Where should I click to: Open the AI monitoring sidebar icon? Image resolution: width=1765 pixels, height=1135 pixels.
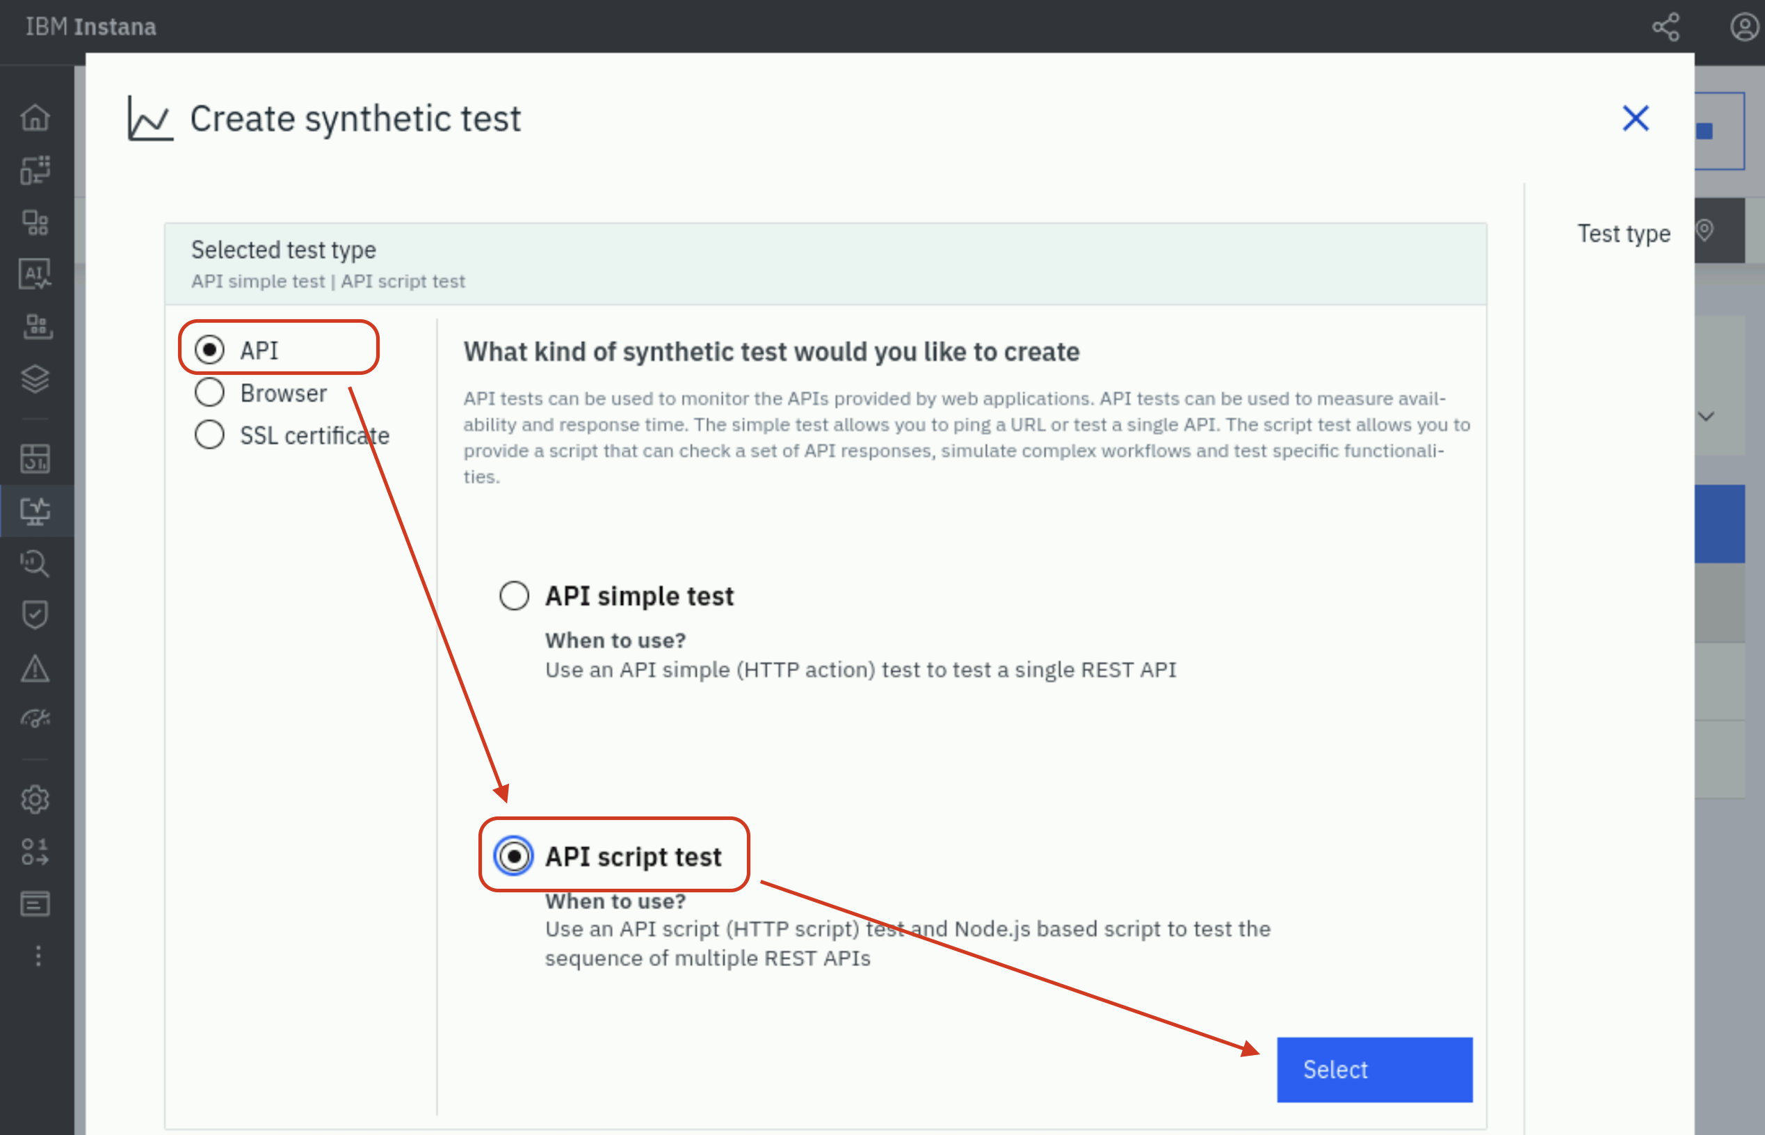pyautogui.click(x=35, y=274)
